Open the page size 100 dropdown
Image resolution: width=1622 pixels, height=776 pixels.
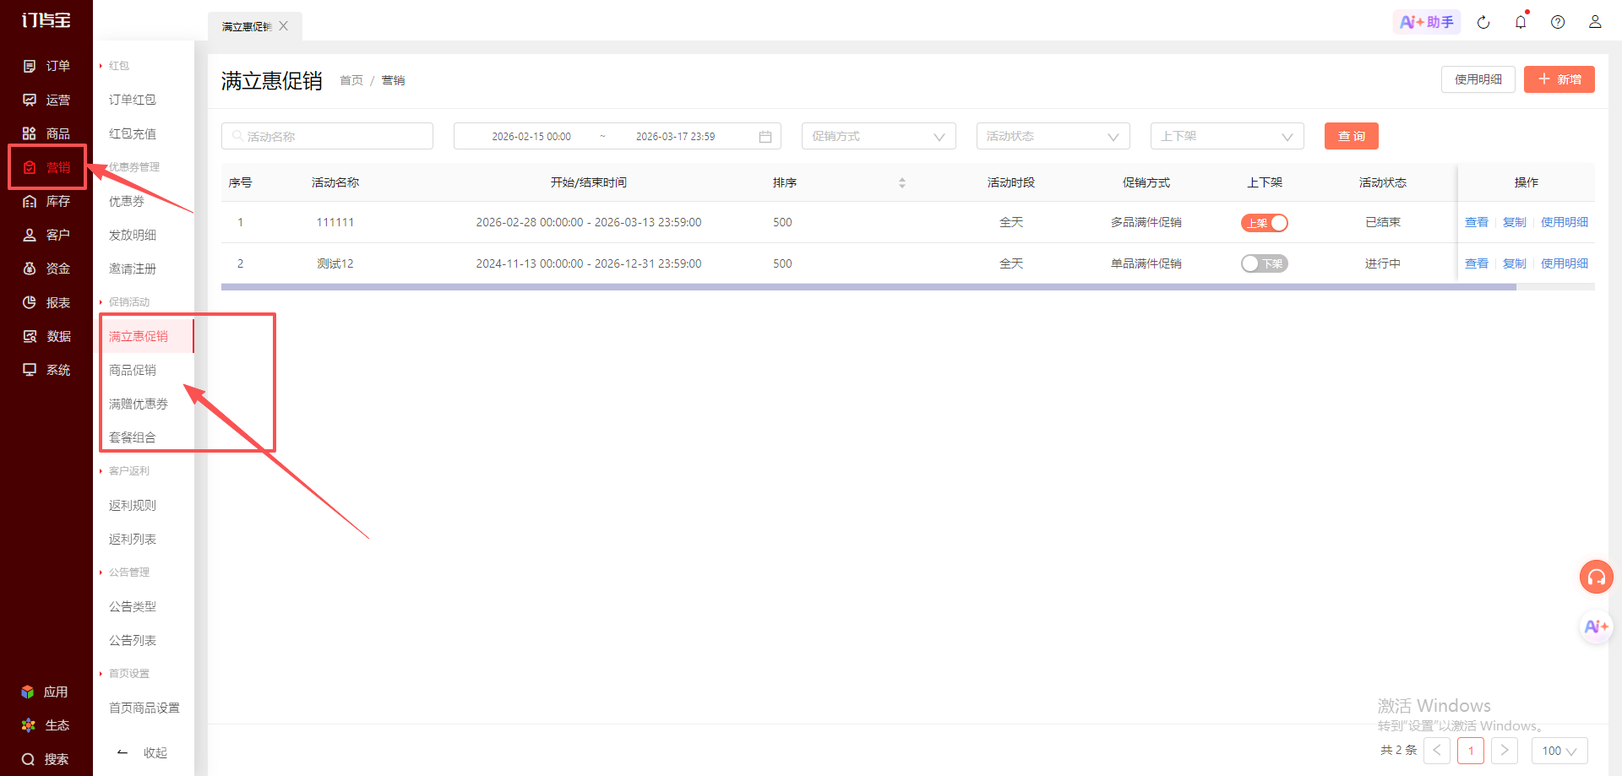pyautogui.click(x=1559, y=751)
